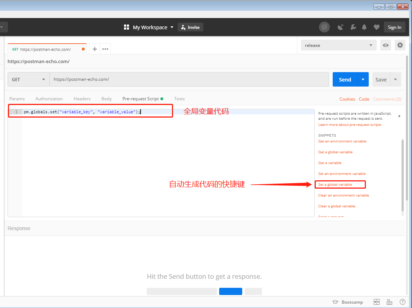
Task: Expand the Send button dropdown arrow
Action: coord(363,79)
